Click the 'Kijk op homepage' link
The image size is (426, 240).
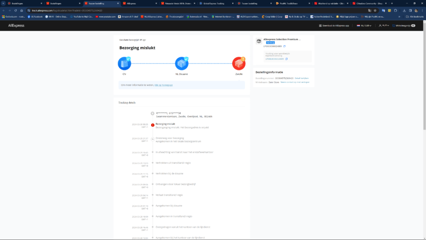[x=164, y=85]
